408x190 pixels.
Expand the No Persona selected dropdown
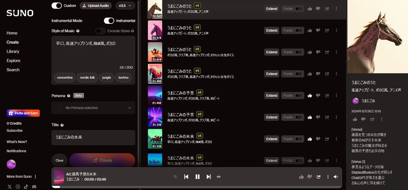(93, 108)
